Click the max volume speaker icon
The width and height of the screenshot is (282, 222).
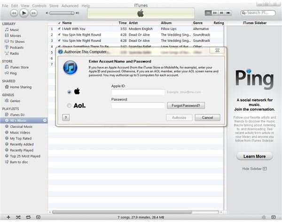click(x=78, y=13)
